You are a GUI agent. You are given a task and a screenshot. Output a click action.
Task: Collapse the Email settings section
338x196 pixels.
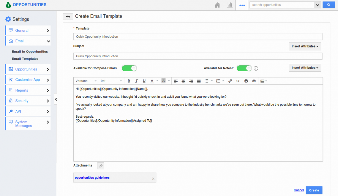point(28,41)
